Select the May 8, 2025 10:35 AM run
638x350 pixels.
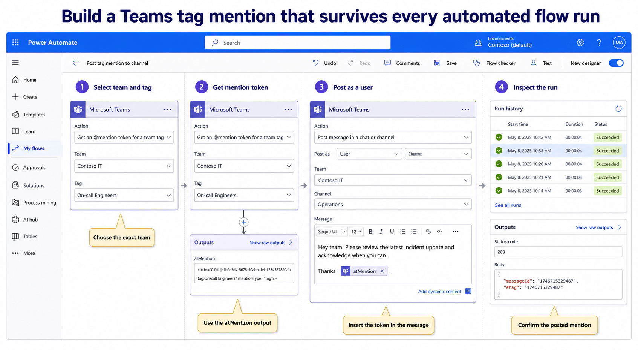coord(558,151)
